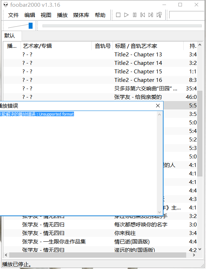Open the 媒体库 menu

(x=81, y=15)
